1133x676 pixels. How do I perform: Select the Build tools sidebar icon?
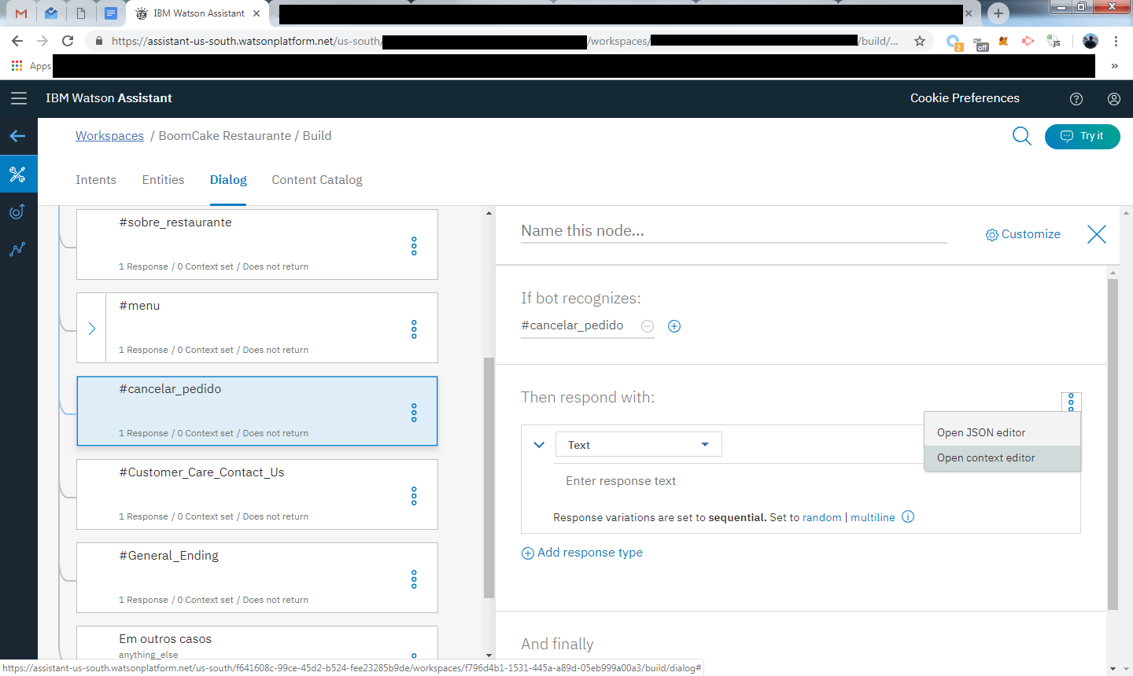tap(18, 174)
